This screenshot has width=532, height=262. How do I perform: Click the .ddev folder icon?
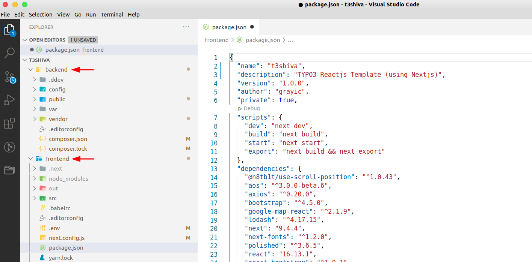(x=42, y=79)
